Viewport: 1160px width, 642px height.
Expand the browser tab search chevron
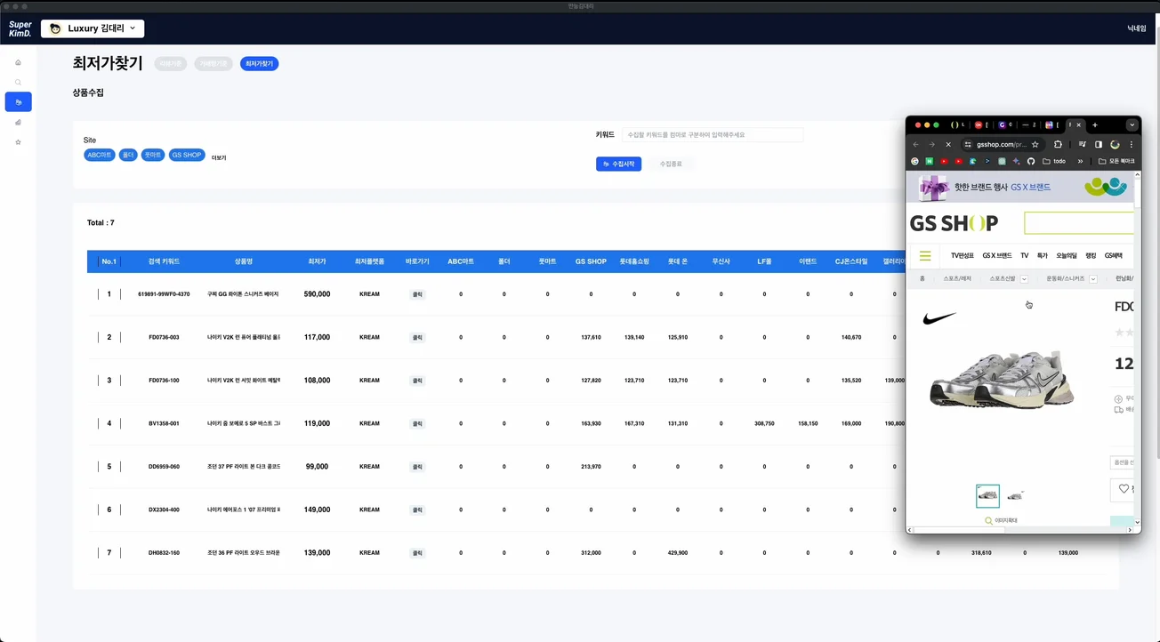point(1132,124)
